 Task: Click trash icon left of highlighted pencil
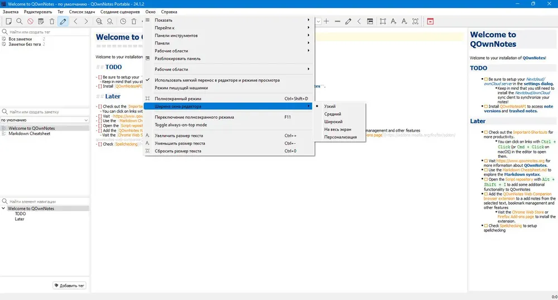click(52, 21)
